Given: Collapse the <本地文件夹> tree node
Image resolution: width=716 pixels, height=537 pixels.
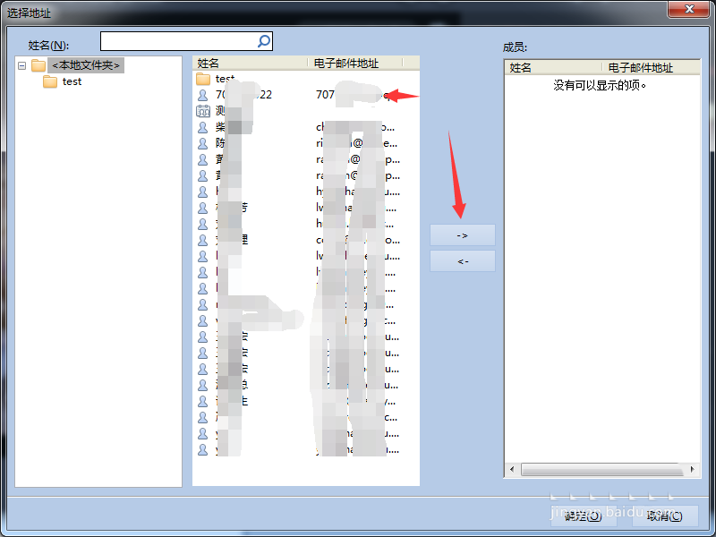Looking at the screenshot, I should click(21, 64).
